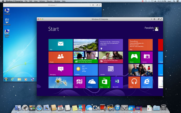This screenshot has width=181, height=113.
Task: Open the Weather tile for New York
Action: [86, 70]
